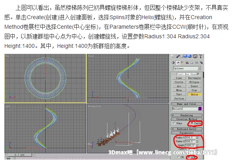Open the purple object color swatch
This screenshot has width=233, height=160.
point(200,109)
